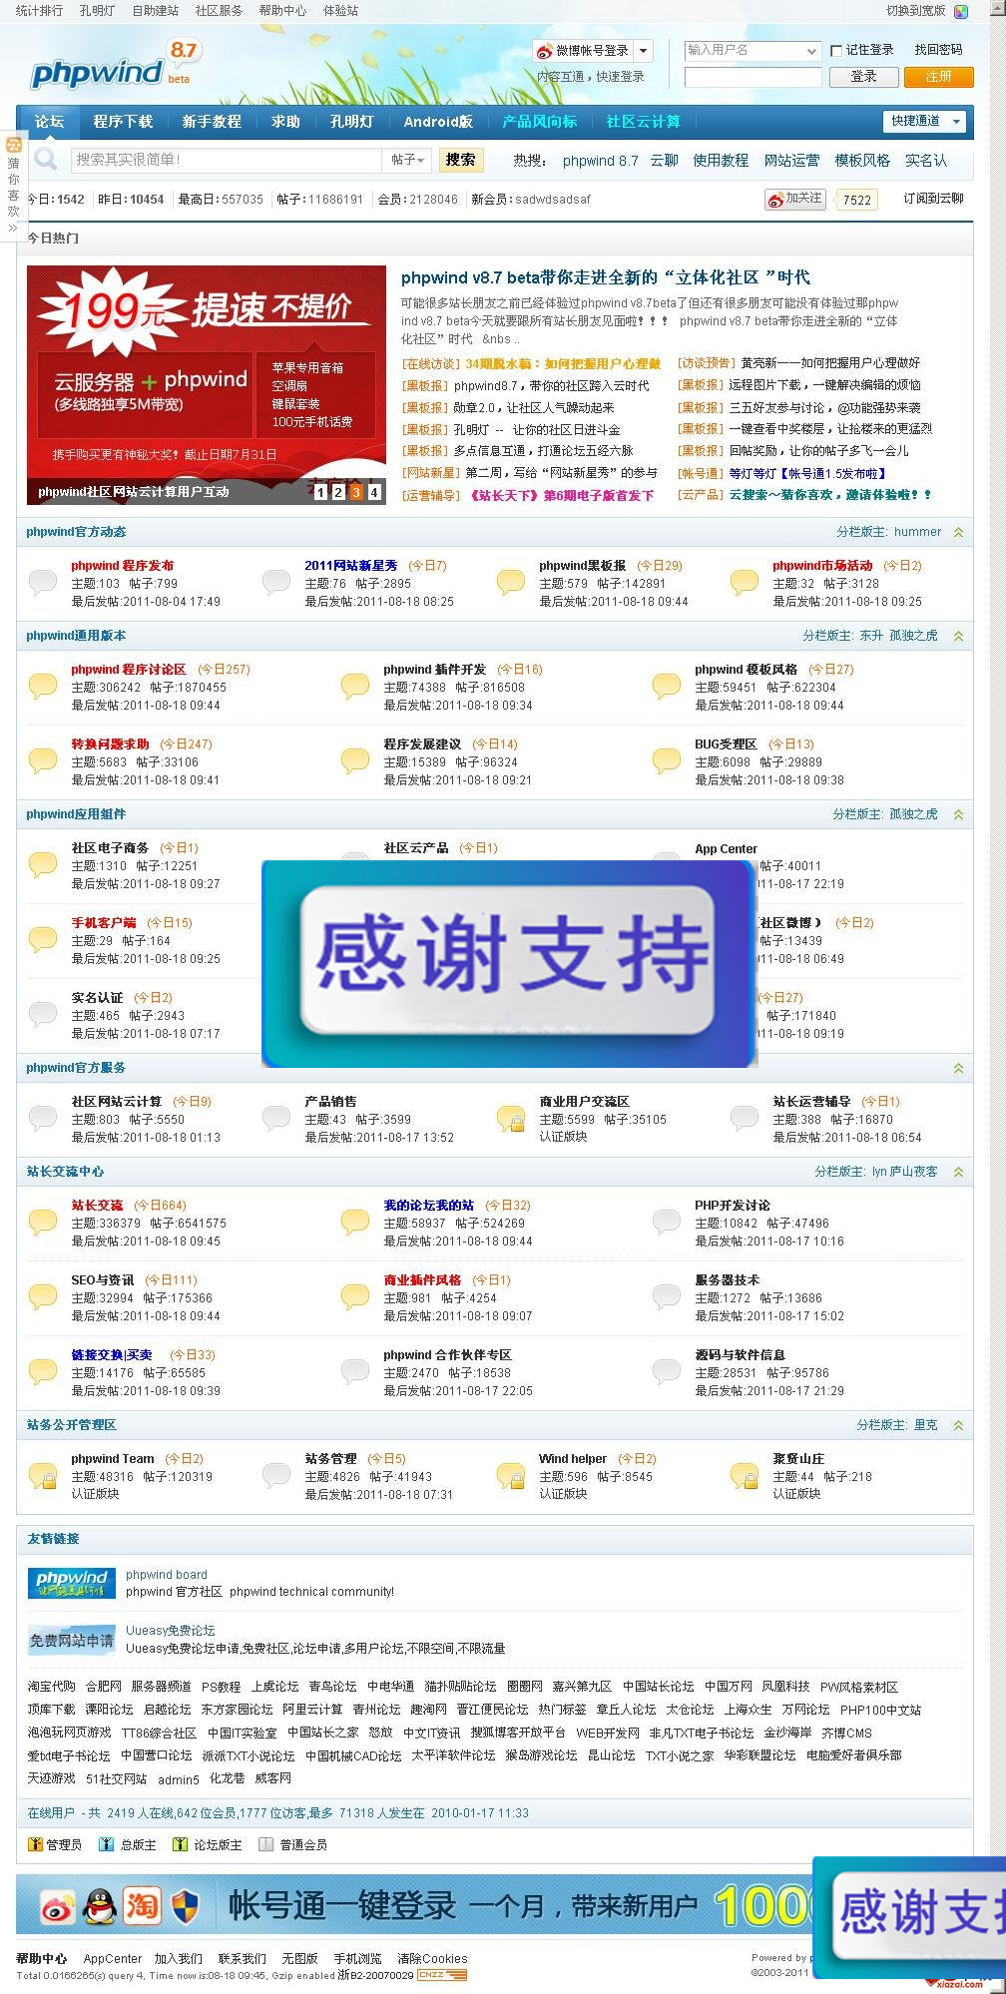Open the 2011网站新星秀 forum bubble icon

pos(276,581)
